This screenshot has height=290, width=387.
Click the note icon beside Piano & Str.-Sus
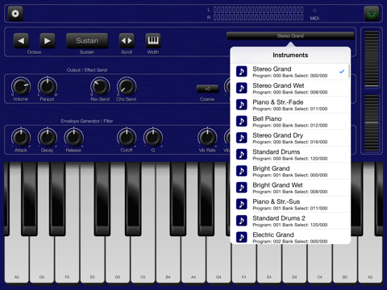(x=242, y=204)
